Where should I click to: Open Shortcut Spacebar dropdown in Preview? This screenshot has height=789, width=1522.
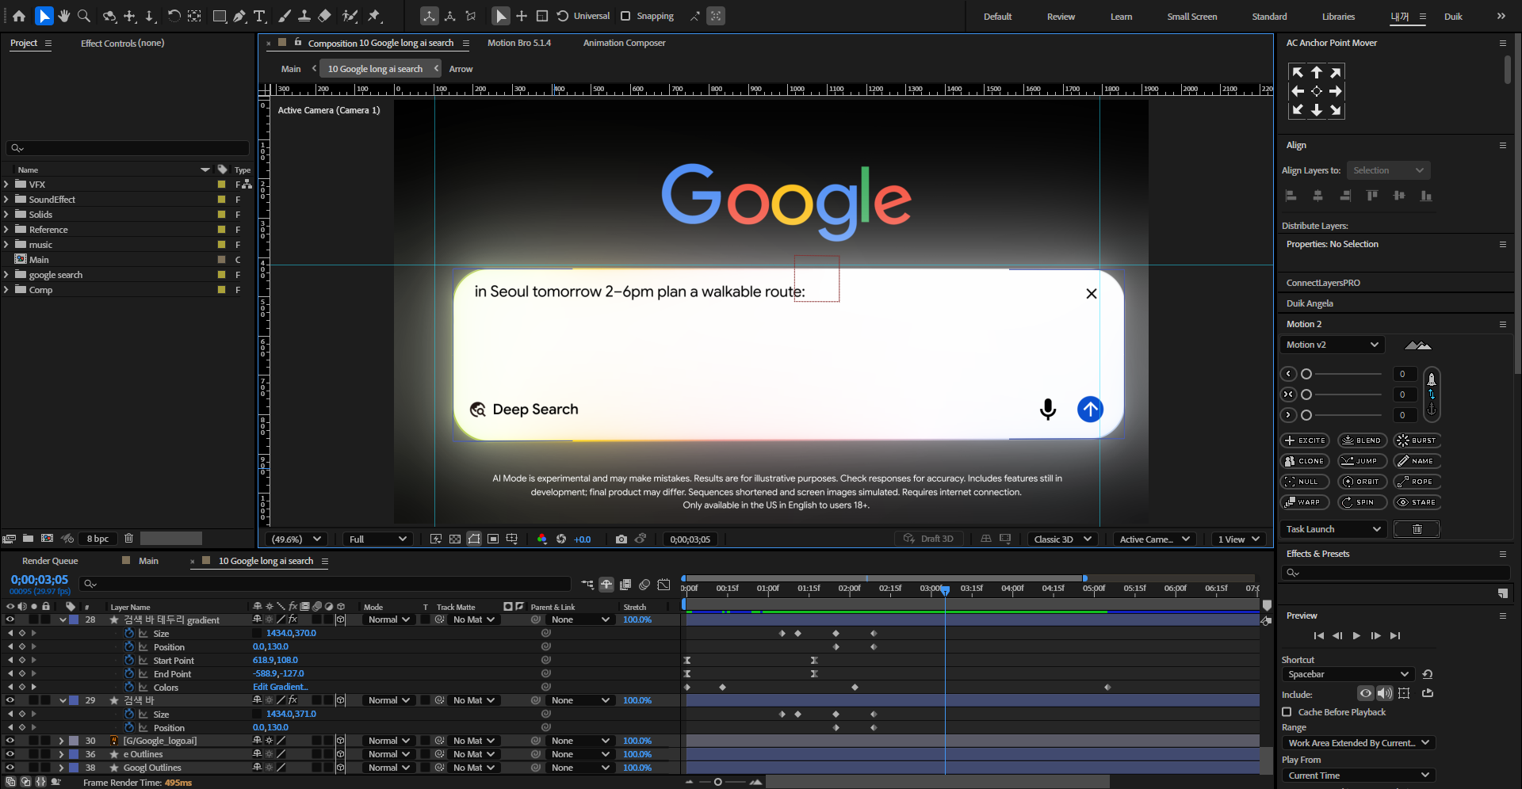click(x=1348, y=674)
